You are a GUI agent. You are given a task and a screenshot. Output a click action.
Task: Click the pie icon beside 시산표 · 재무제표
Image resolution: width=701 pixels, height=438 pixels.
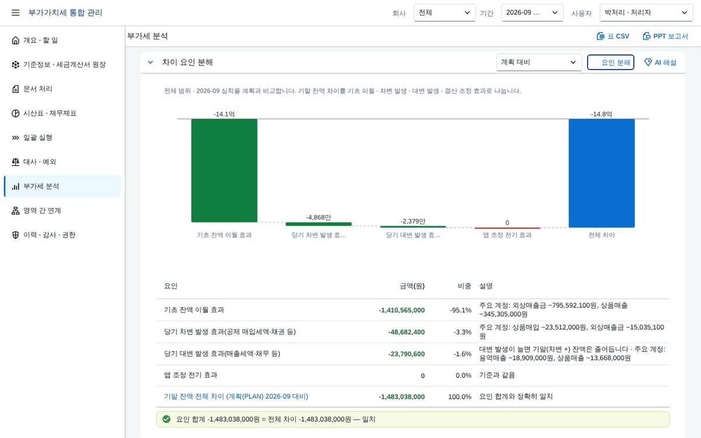pos(15,113)
